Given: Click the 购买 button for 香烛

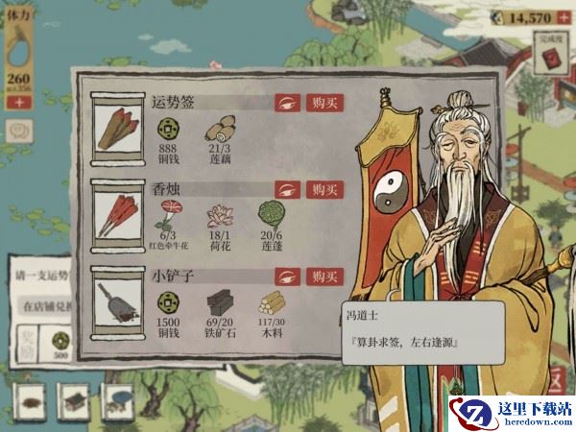Looking at the screenshot, I should click(x=324, y=190).
